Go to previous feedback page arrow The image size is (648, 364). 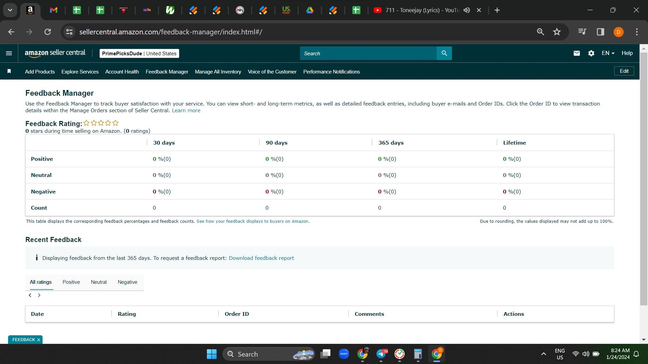pyautogui.click(x=30, y=295)
